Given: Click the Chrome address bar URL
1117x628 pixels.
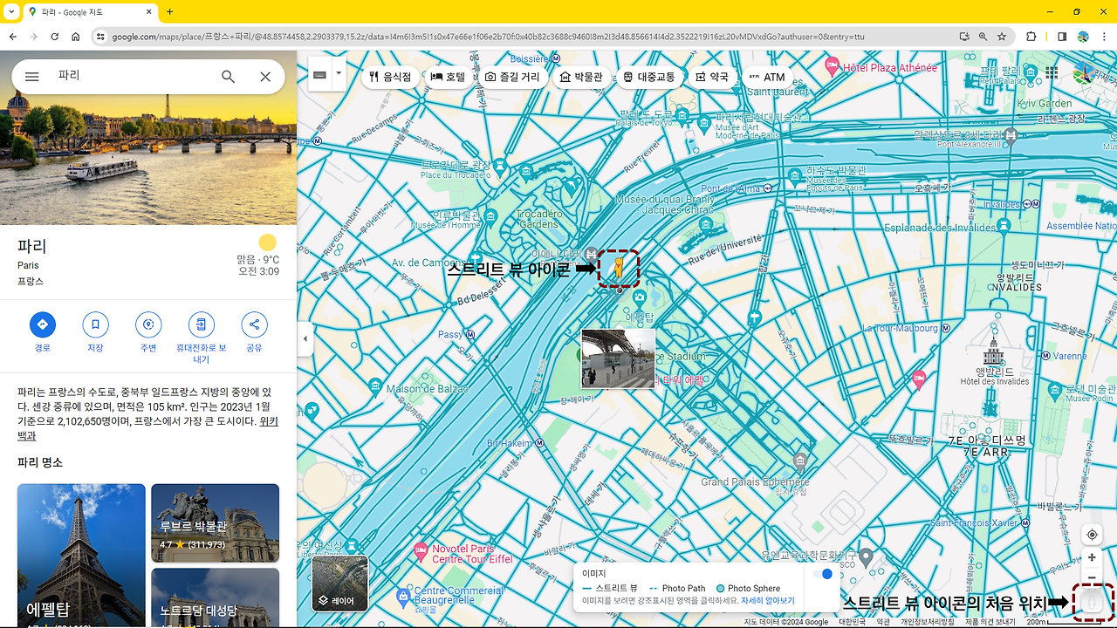Looking at the screenshot, I should [489, 37].
